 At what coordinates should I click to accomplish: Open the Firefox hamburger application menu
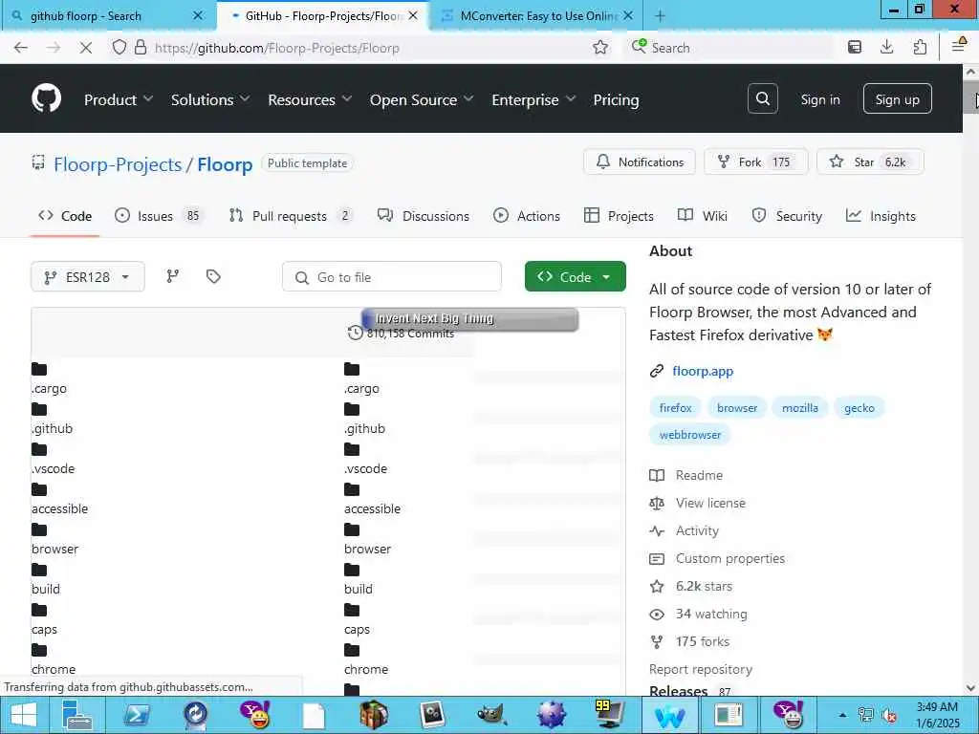958,45
